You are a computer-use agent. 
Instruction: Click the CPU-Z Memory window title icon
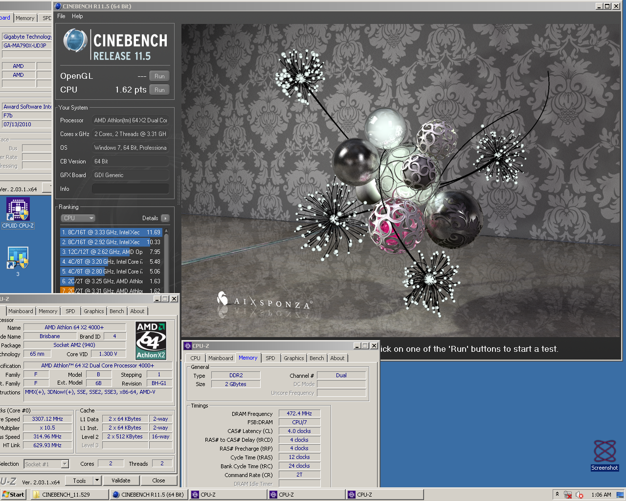[x=188, y=346]
